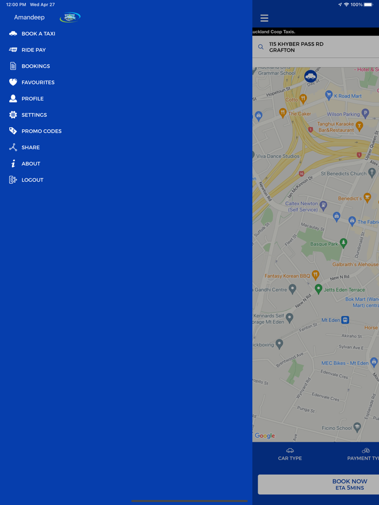Tap the Wi-Fi icon in status bar

[347, 4]
